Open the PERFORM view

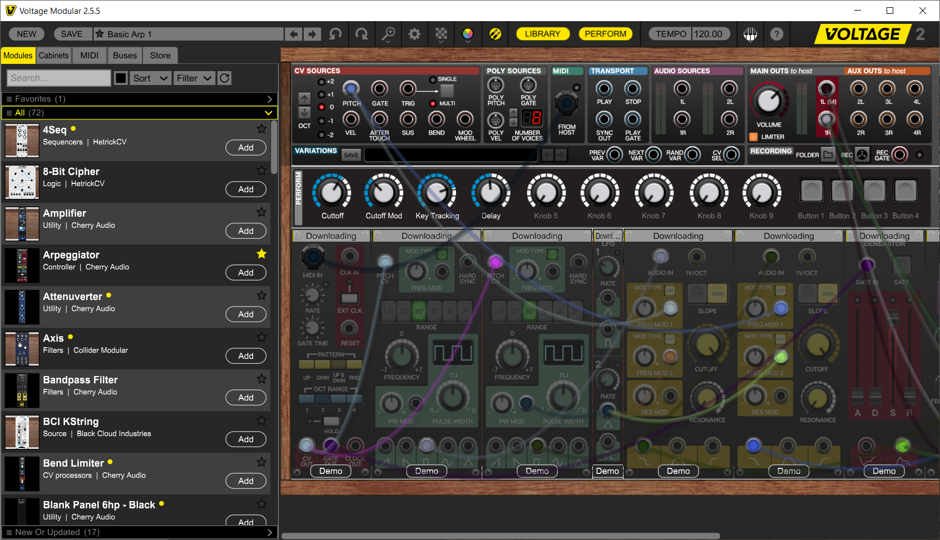tap(605, 34)
